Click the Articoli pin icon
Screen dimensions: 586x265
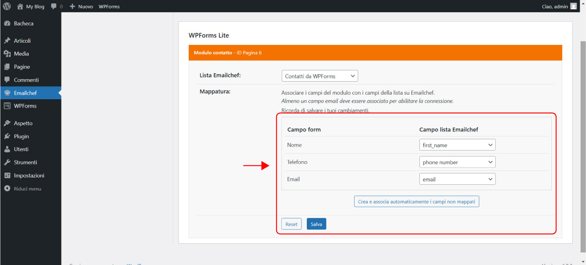7,41
